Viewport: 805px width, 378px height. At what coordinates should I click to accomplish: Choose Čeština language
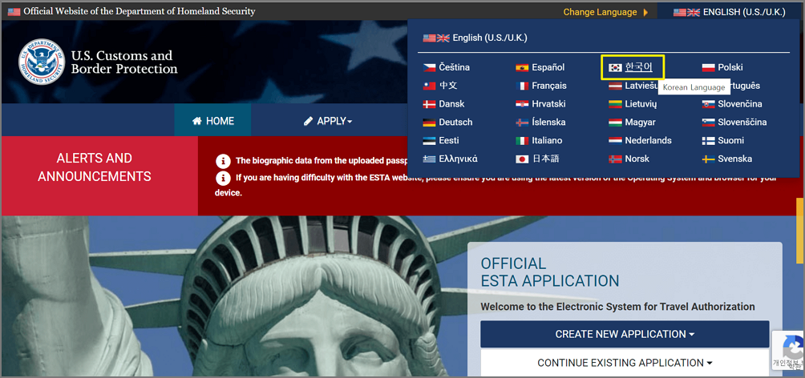click(x=455, y=68)
